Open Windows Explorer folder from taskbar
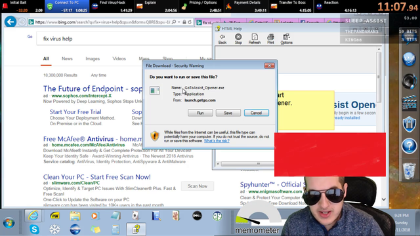Image resolution: width=420 pixels, height=236 pixels. click(x=75, y=216)
